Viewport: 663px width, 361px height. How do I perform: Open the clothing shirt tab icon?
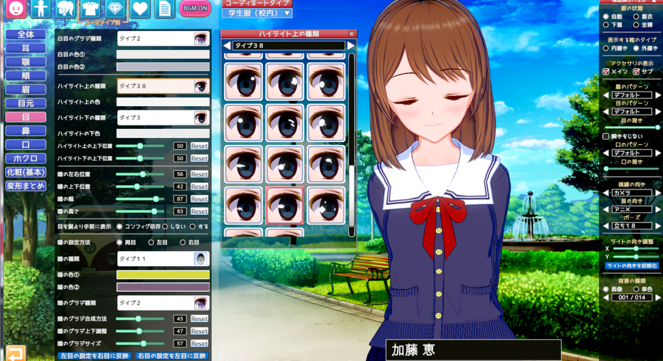tap(90, 8)
